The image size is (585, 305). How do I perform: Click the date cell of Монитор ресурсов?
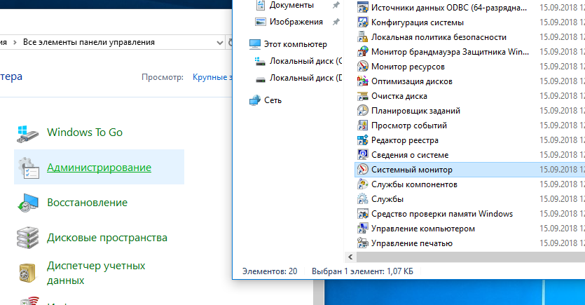[563, 67]
